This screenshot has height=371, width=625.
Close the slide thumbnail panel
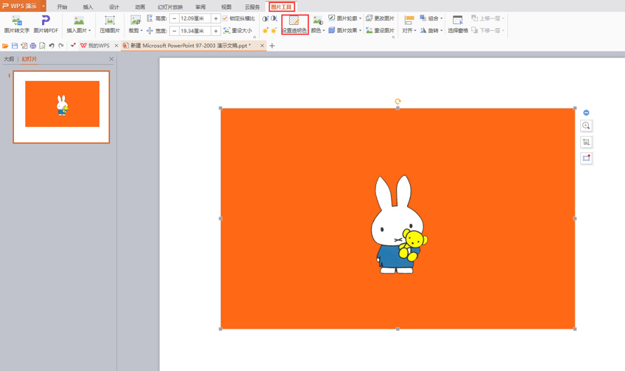coord(111,59)
